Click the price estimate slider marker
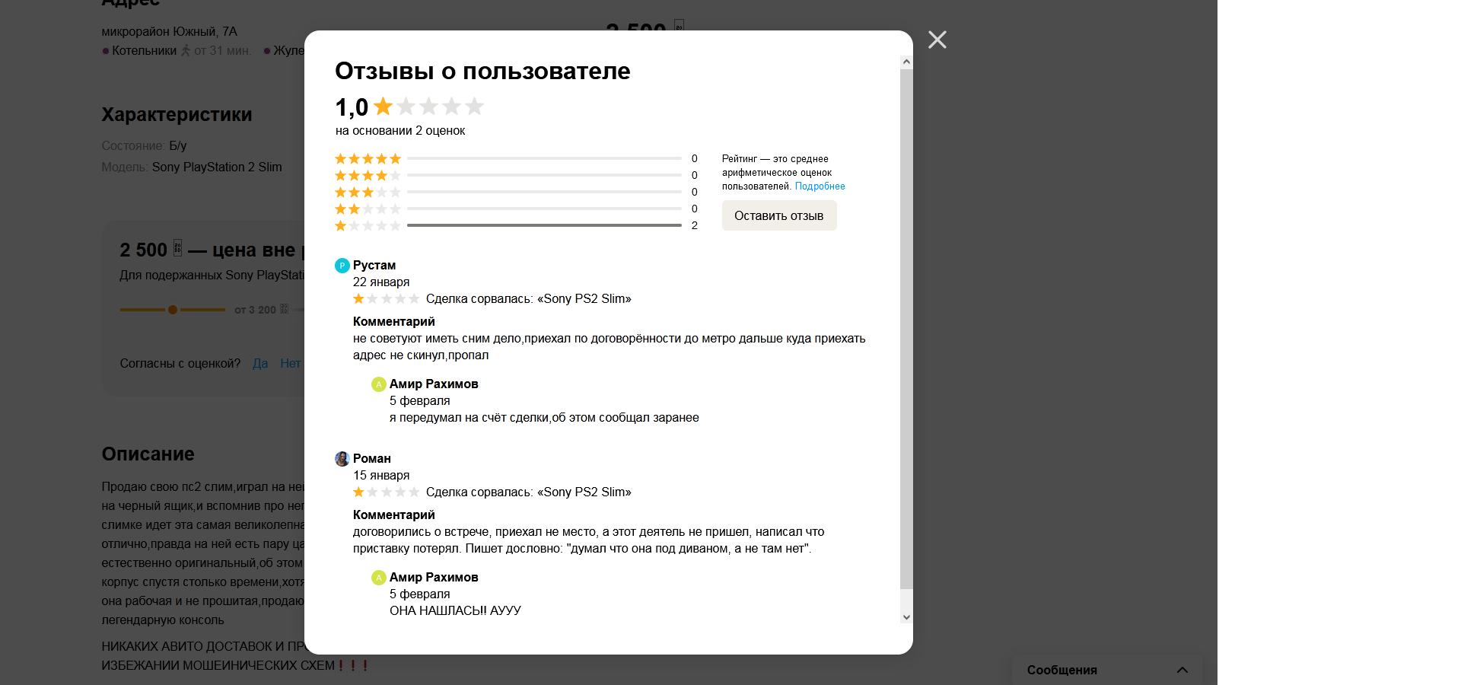 pos(173,310)
